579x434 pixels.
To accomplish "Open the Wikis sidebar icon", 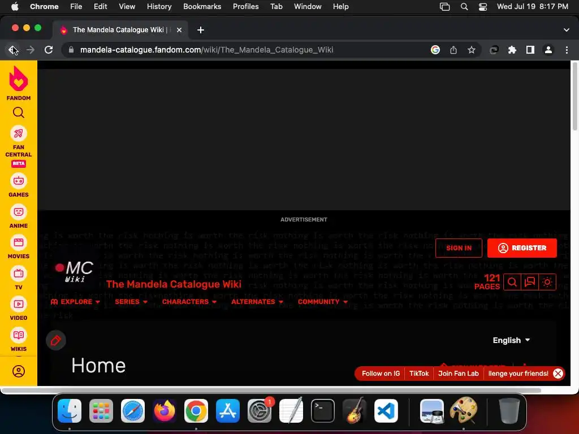I will coord(19,335).
